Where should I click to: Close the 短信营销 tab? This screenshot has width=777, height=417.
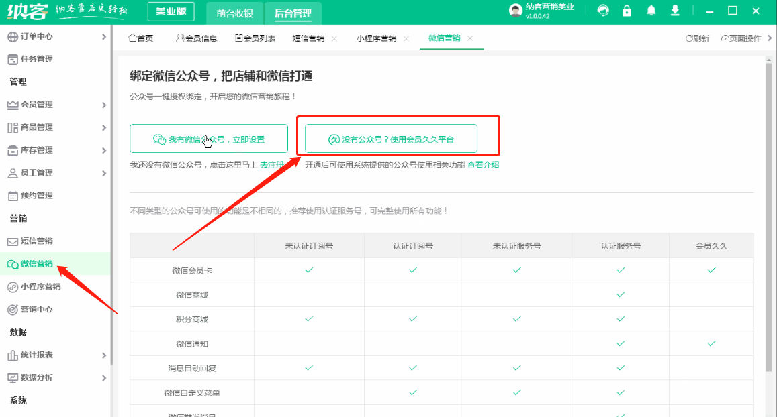pyautogui.click(x=334, y=38)
